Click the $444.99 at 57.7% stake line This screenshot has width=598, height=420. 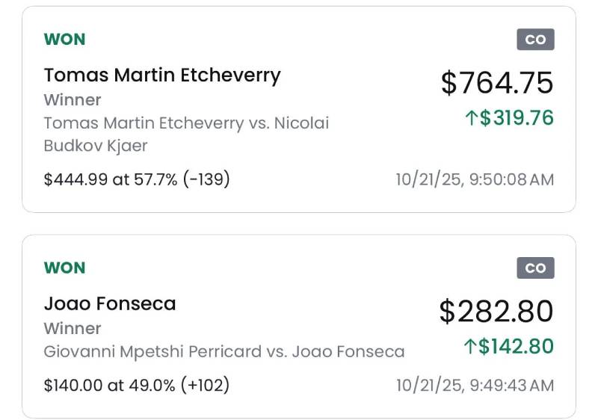(137, 179)
